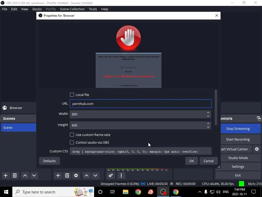Move scene up with arrow icon
Image resolution: width=262 pixels, height=197 pixels.
(25, 175)
